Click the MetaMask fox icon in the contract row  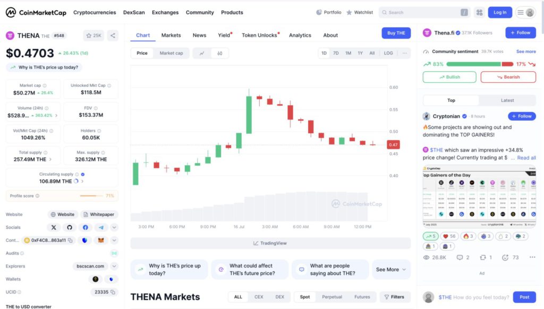tap(101, 241)
